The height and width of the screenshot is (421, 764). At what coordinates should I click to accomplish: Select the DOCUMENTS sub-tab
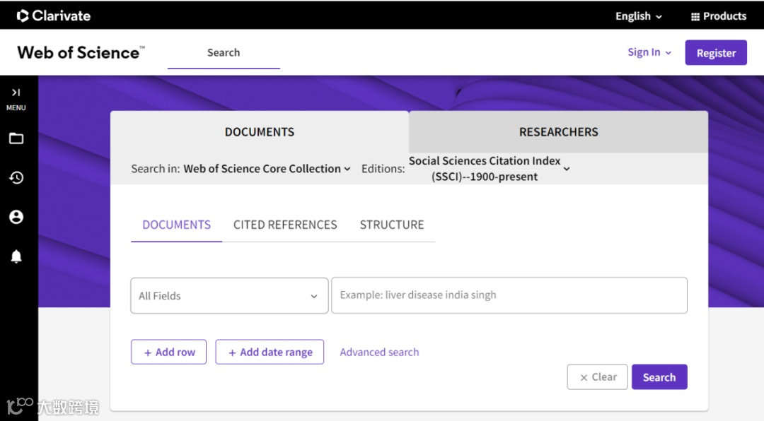pyautogui.click(x=176, y=225)
